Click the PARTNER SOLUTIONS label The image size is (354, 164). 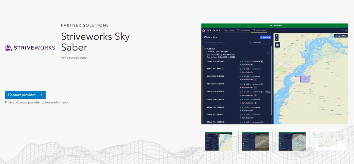click(85, 25)
